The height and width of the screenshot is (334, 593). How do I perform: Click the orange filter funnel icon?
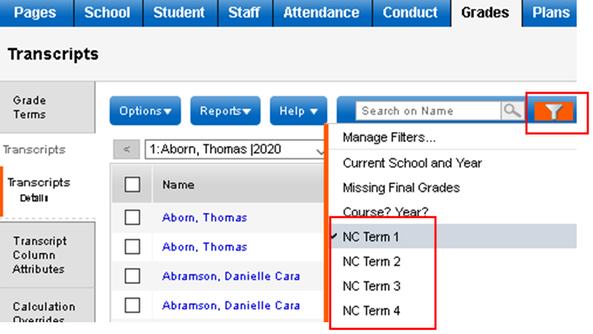tap(554, 111)
